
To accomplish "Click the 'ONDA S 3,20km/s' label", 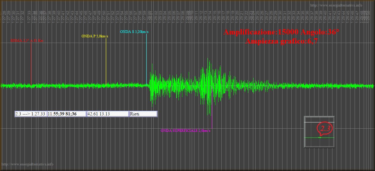I will 134,32.
